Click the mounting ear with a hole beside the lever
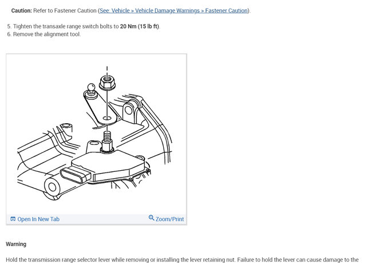372x263 pixels. 130,111
